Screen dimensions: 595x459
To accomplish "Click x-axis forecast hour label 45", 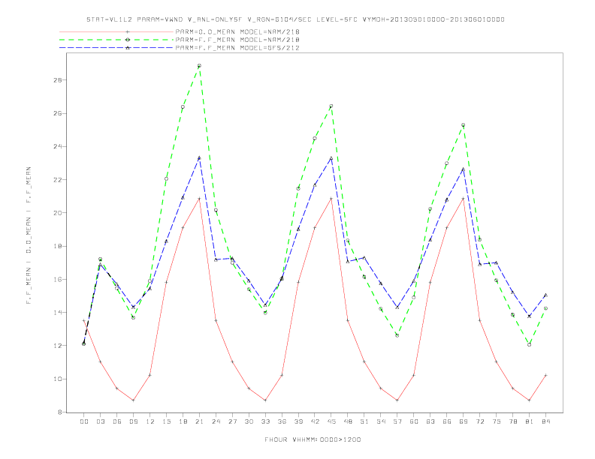I will 331,421.
